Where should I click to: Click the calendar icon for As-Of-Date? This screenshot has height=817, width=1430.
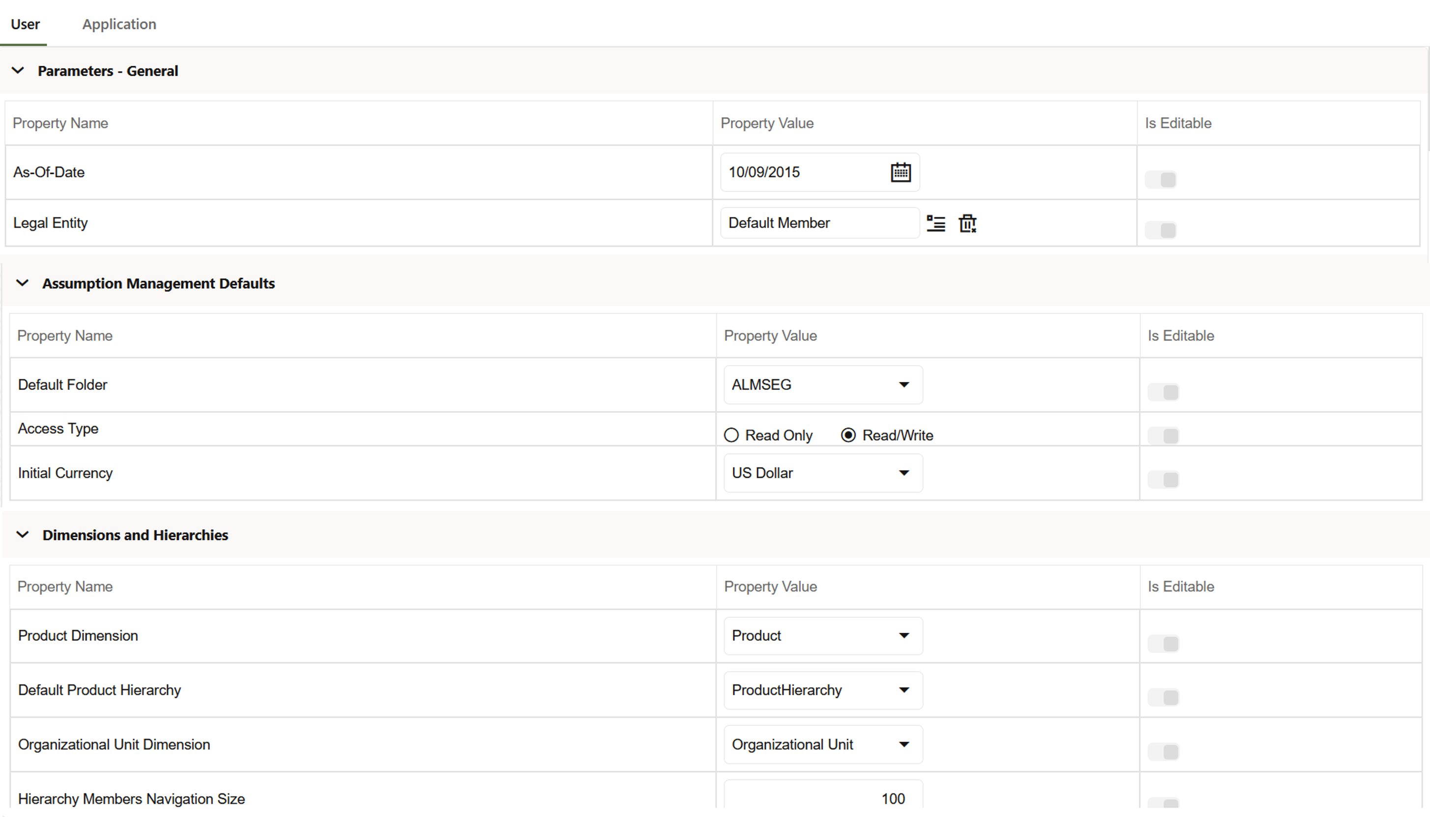click(x=900, y=172)
